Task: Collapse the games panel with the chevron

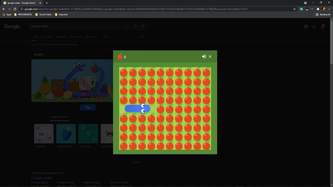Action: pyautogui.click(x=88, y=156)
